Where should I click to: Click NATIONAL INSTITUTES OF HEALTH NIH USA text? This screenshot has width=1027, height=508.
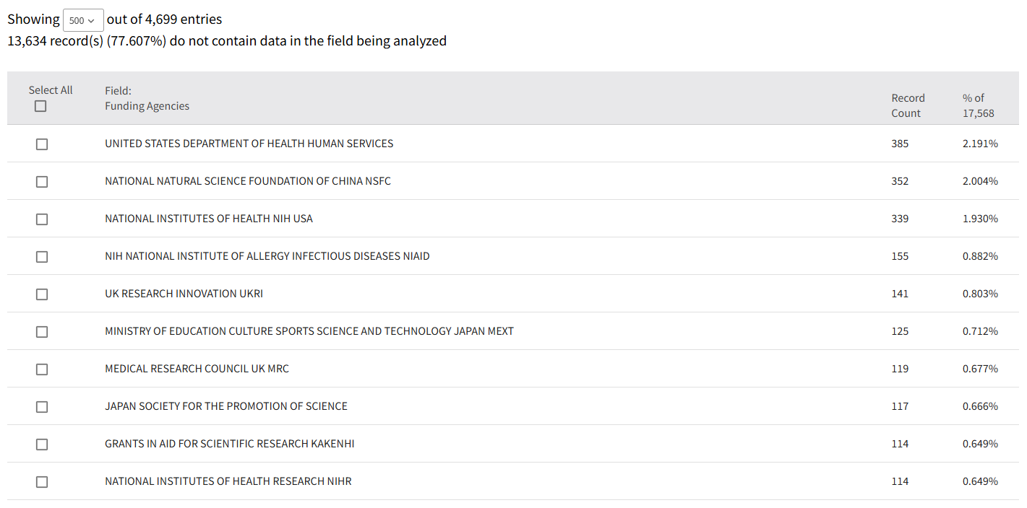coord(208,219)
